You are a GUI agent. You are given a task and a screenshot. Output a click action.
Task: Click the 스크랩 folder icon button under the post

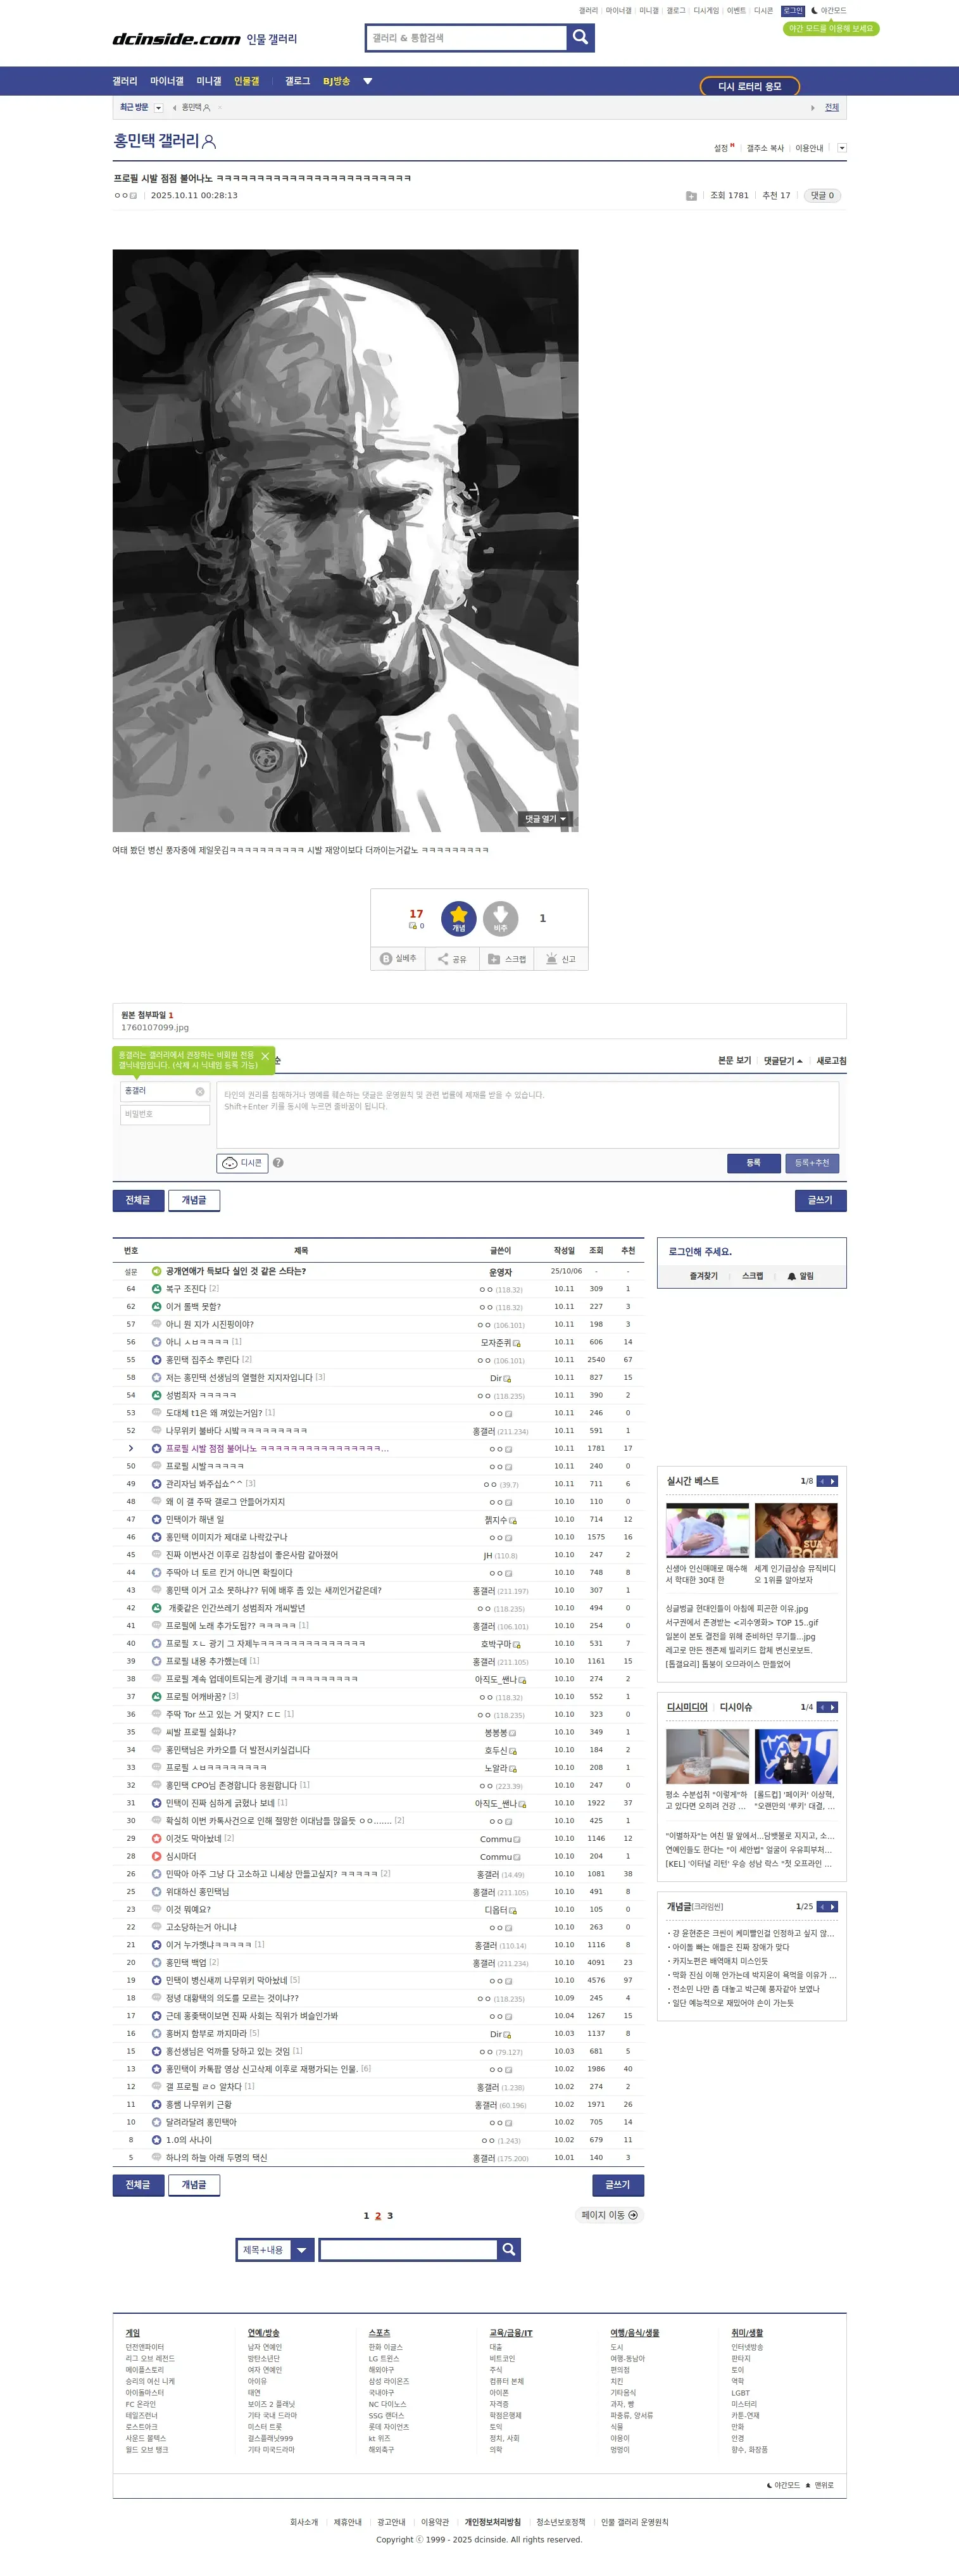(x=507, y=959)
